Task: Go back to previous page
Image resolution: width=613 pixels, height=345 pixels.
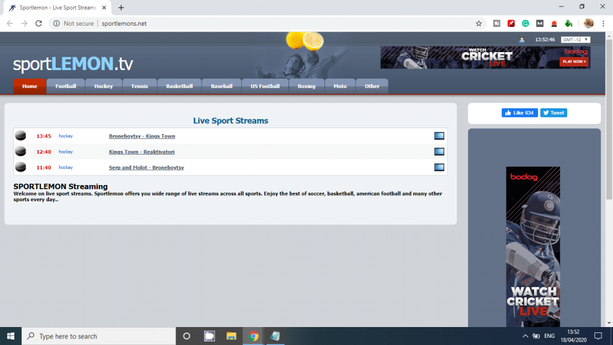Action: coord(10,23)
